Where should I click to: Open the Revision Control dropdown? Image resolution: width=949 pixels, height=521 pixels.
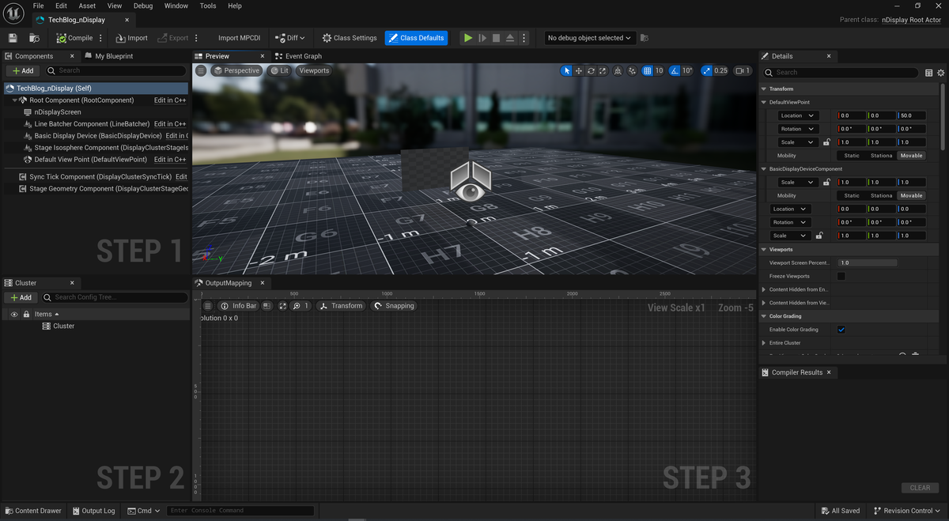pos(908,511)
